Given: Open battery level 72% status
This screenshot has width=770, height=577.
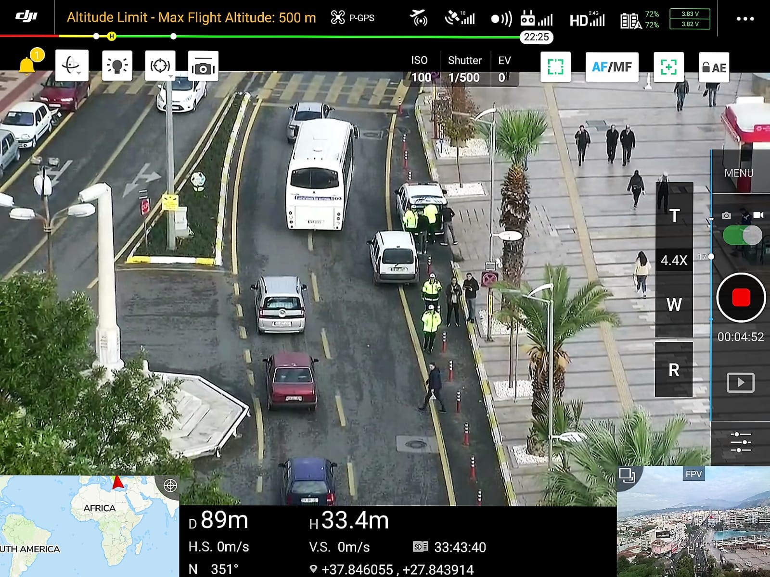Looking at the screenshot, I should 640,20.
